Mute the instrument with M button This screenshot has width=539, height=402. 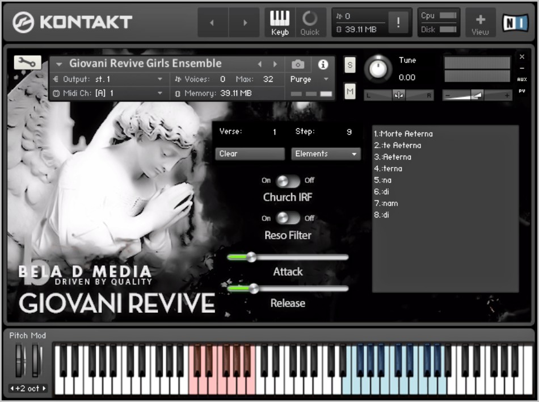click(350, 91)
